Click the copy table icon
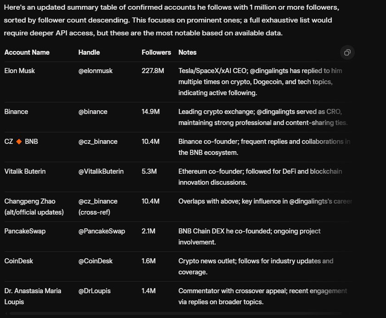Image resolution: width=386 pixels, height=318 pixels. pos(347,53)
